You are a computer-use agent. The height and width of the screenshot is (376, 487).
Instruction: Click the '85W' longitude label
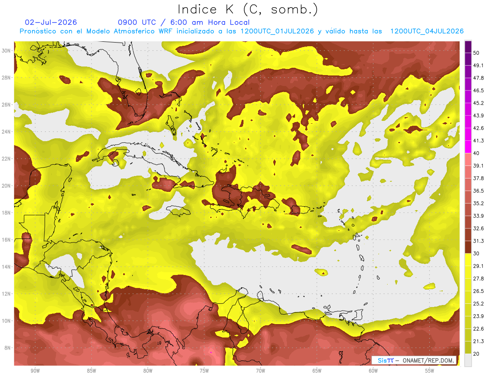click(x=91, y=371)
